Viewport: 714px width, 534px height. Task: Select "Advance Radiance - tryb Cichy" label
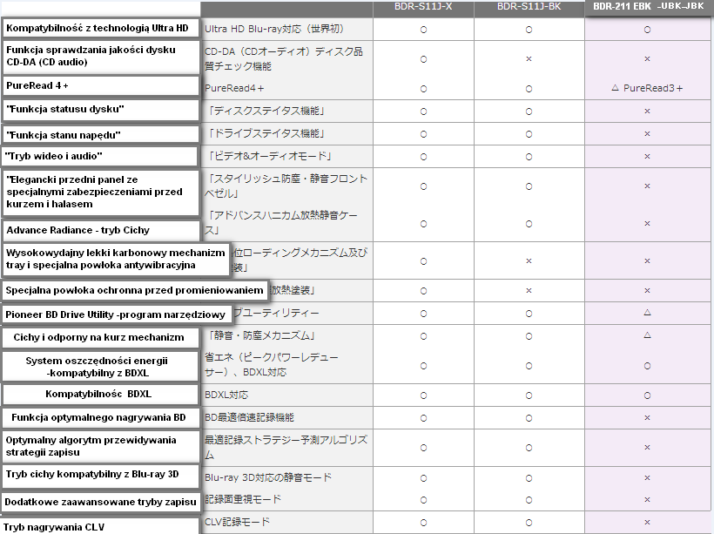101,230
